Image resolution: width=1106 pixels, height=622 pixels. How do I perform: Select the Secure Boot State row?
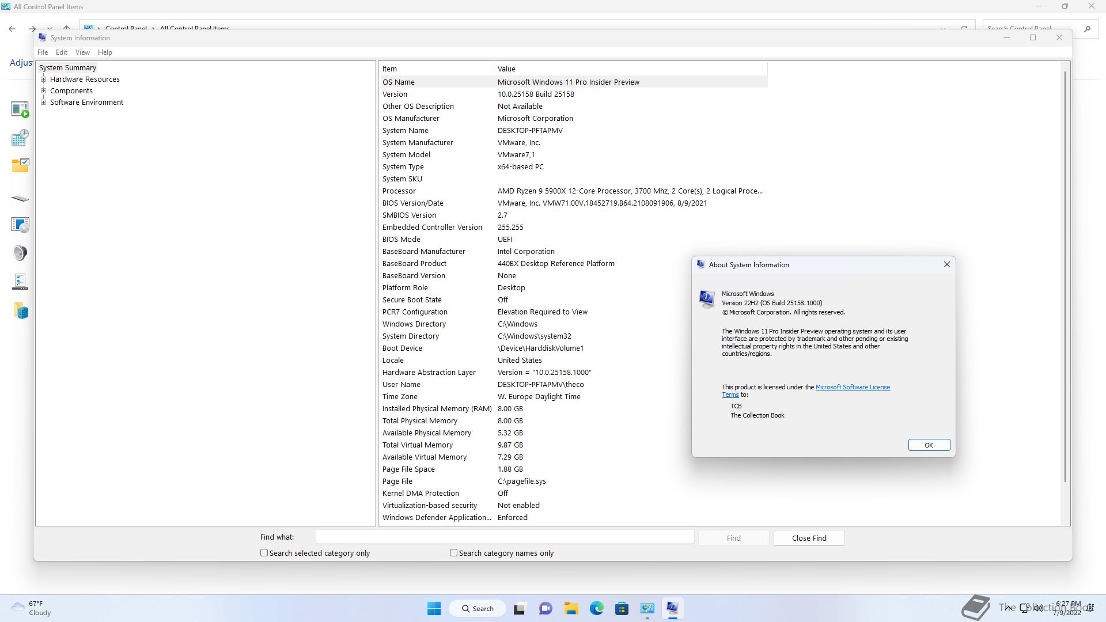click(573, 299)
